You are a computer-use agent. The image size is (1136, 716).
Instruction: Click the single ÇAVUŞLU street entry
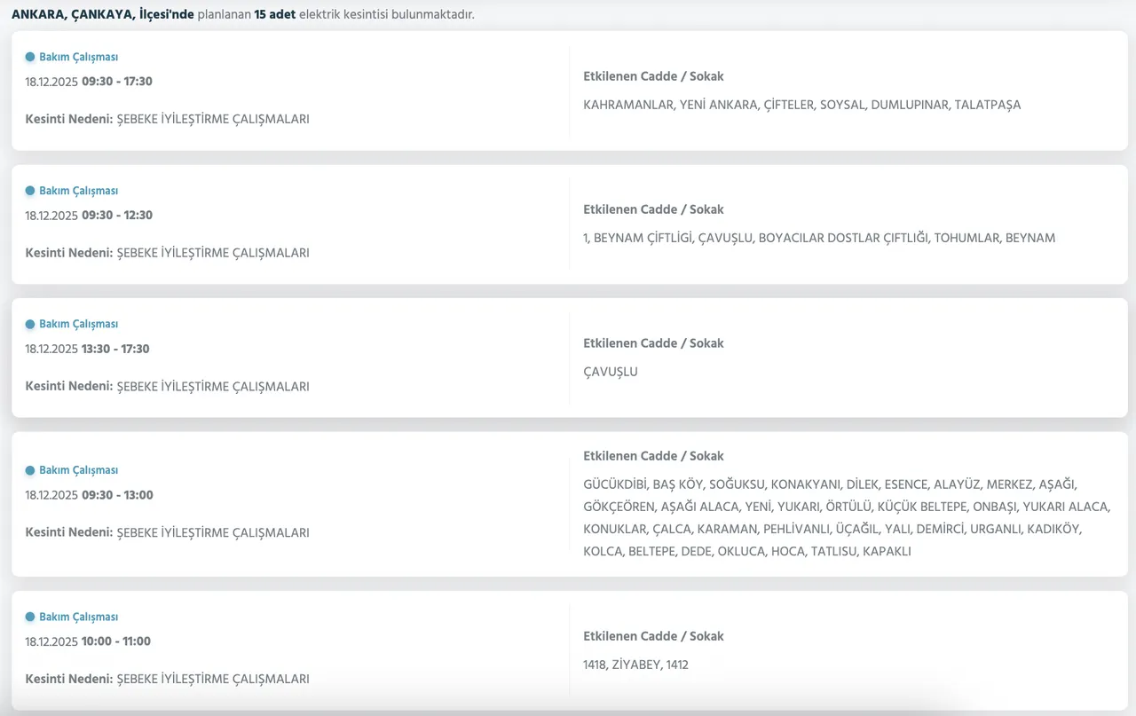click(x=610, y=372)
